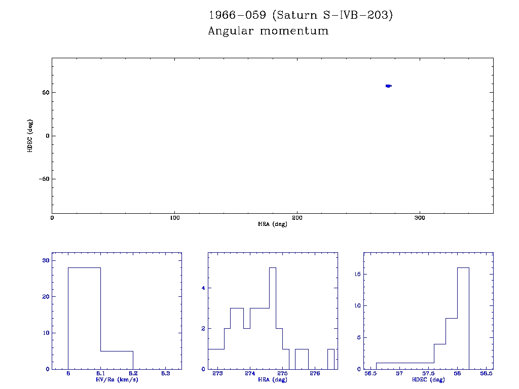Click the '-50' tick label on scatter y-axis
Image resolution: width=519 pixels, height=389 pixels.
(43, 179)
